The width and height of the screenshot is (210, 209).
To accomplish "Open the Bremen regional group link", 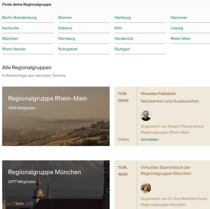I will 65,17.
